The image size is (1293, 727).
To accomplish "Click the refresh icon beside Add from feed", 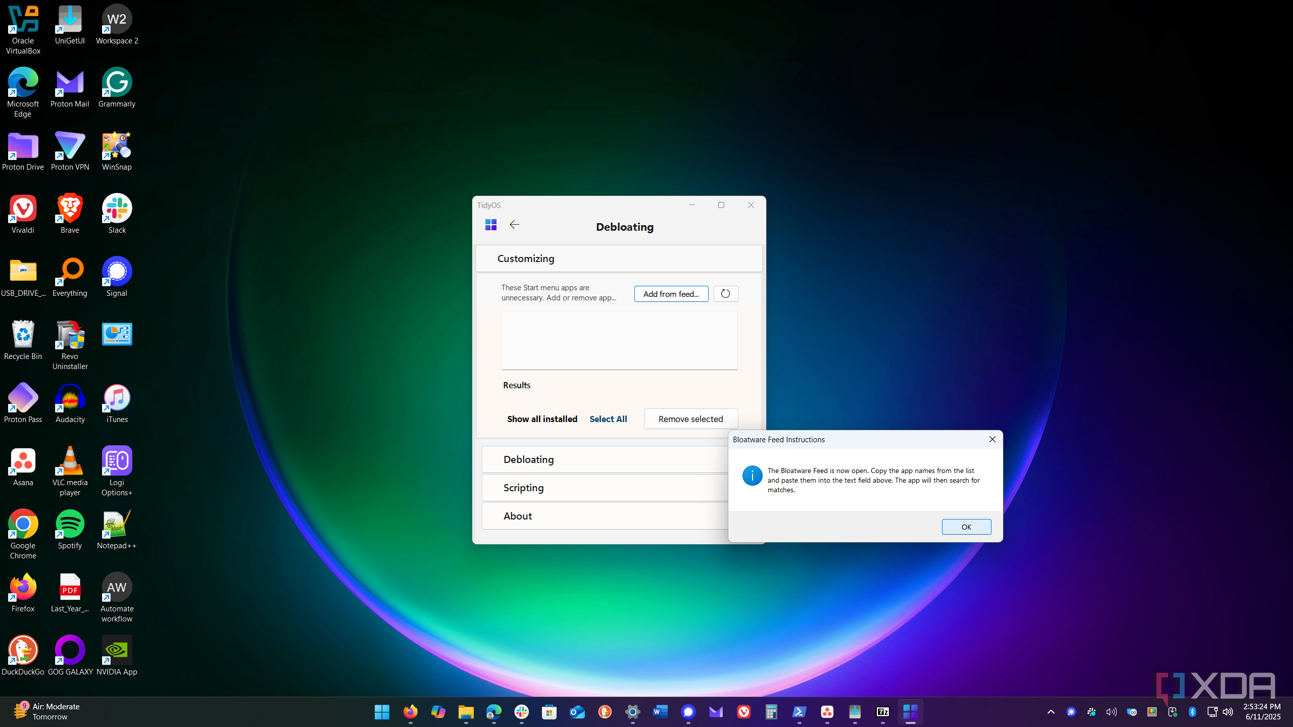I will [725, 294].
